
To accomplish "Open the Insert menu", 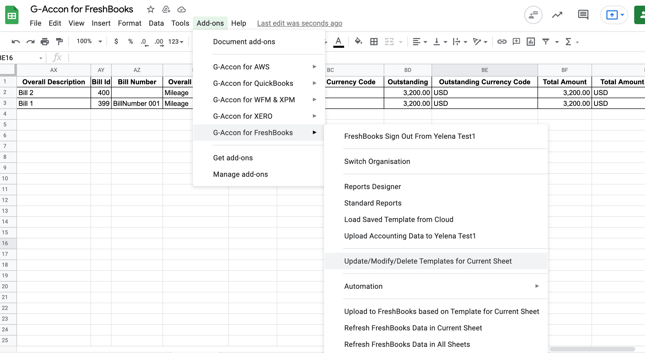I will (x=101, y=23).
